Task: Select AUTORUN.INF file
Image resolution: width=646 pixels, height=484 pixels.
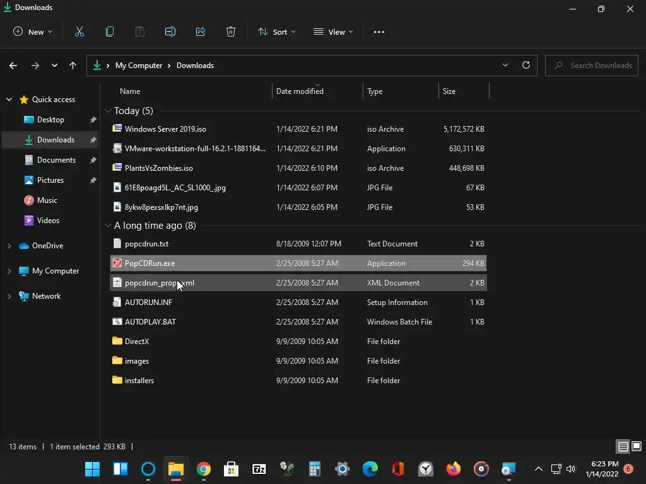Action: click(298, 302)
